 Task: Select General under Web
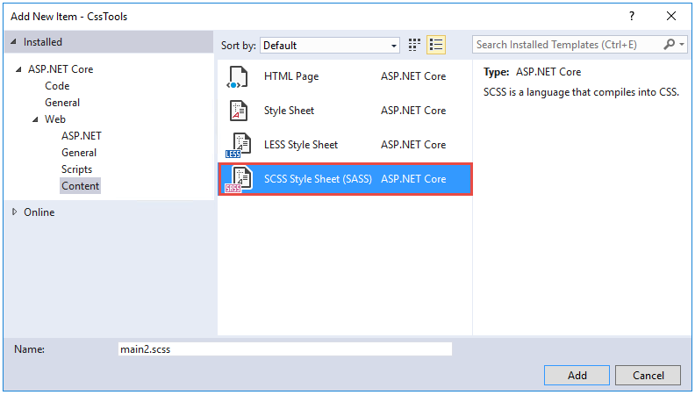79,153
